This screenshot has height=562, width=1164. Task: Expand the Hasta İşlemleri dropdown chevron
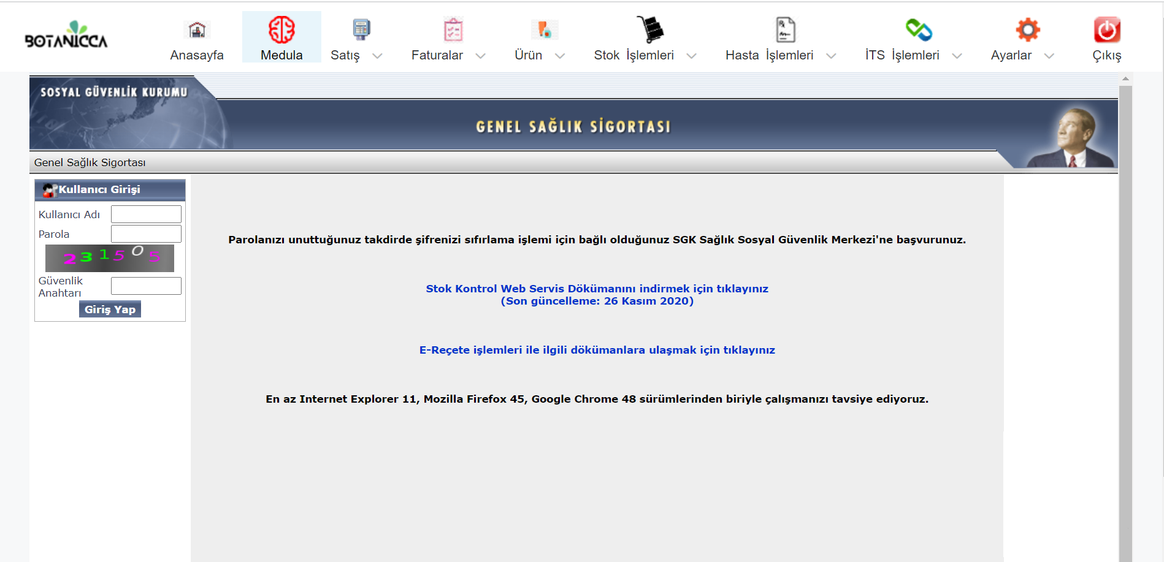[x=832, y=56]
